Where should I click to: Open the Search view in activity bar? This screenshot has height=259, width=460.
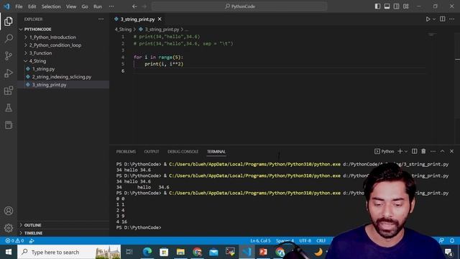(9, 38)
